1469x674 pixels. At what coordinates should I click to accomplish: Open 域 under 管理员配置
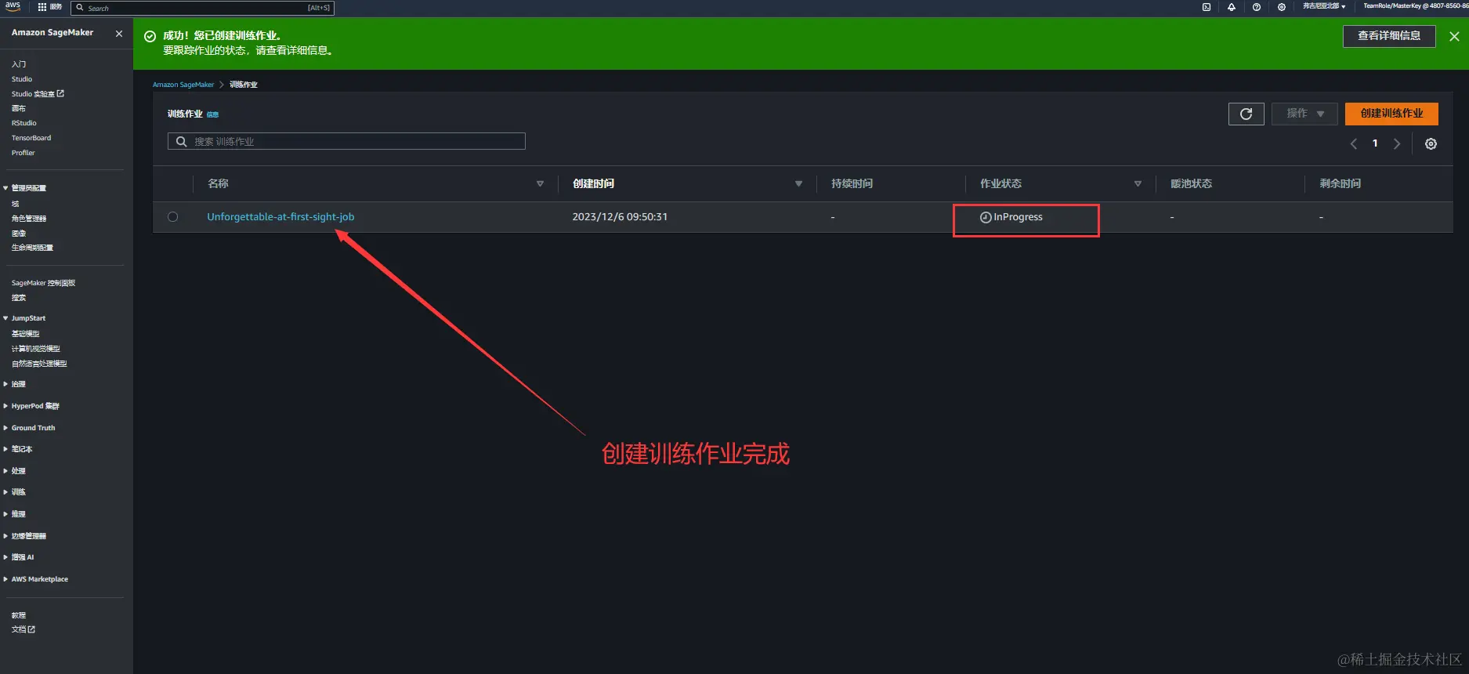pyautogui.click(x=15, y=204)
